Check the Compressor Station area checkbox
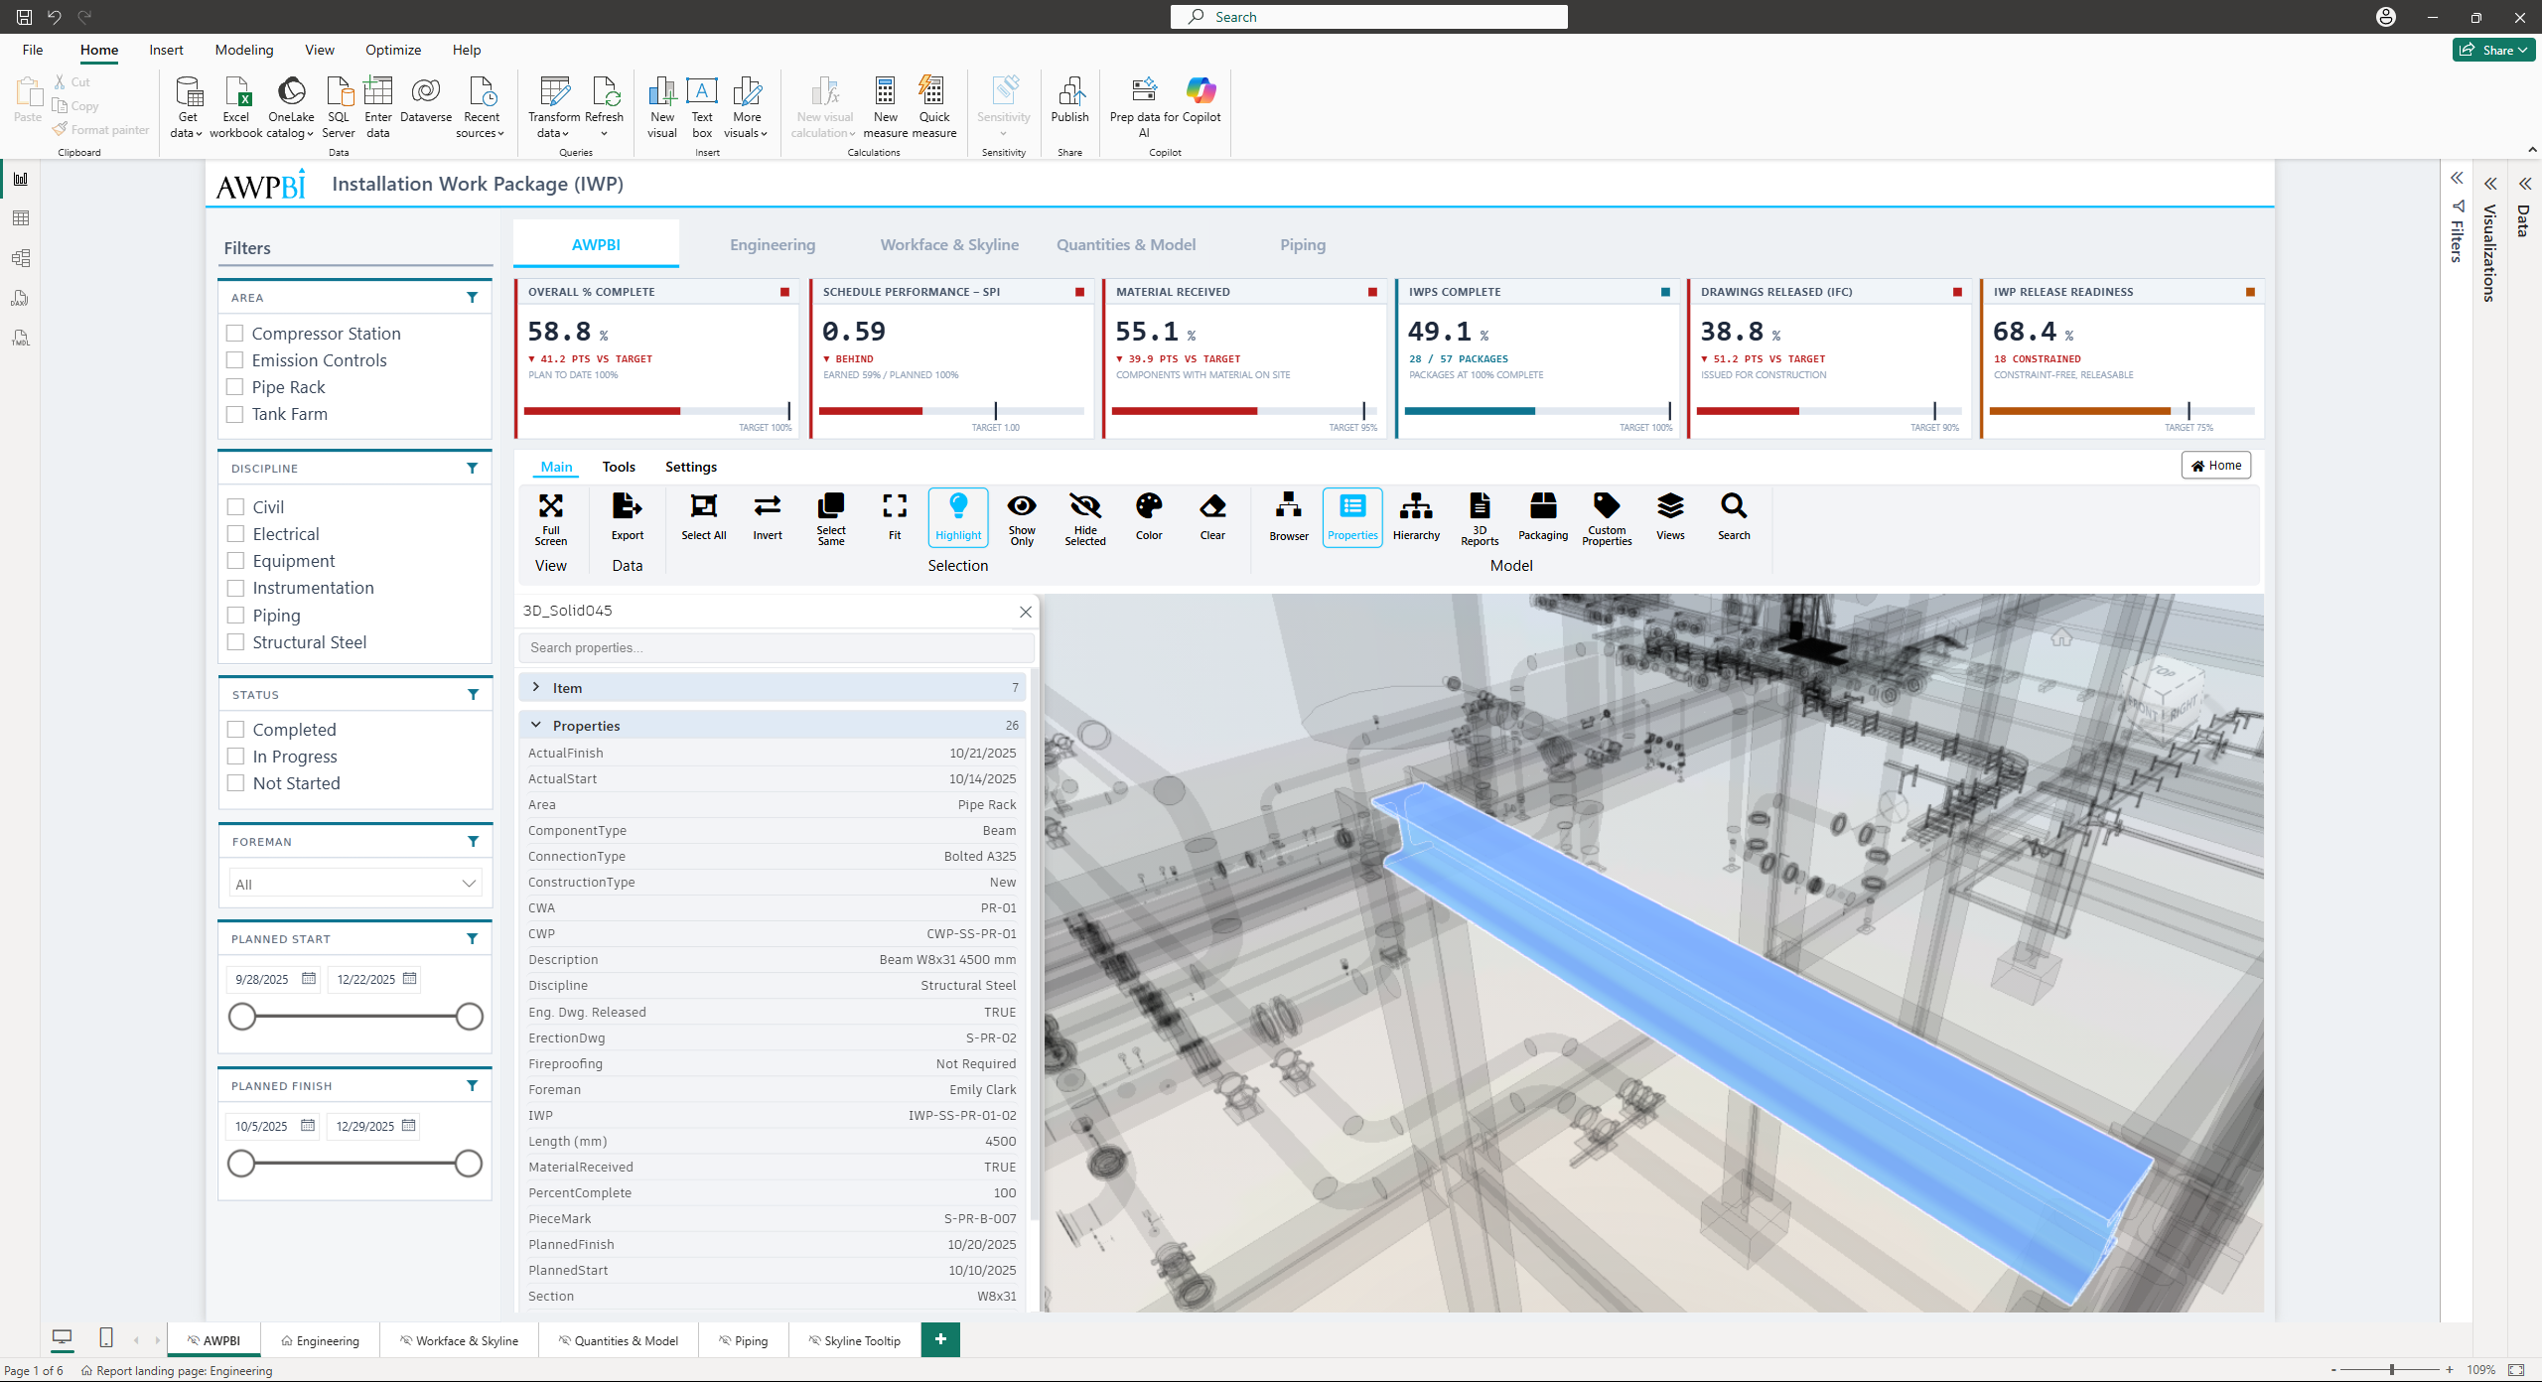Viewport: 2542px width, 1382px height. tap(235, 334)
